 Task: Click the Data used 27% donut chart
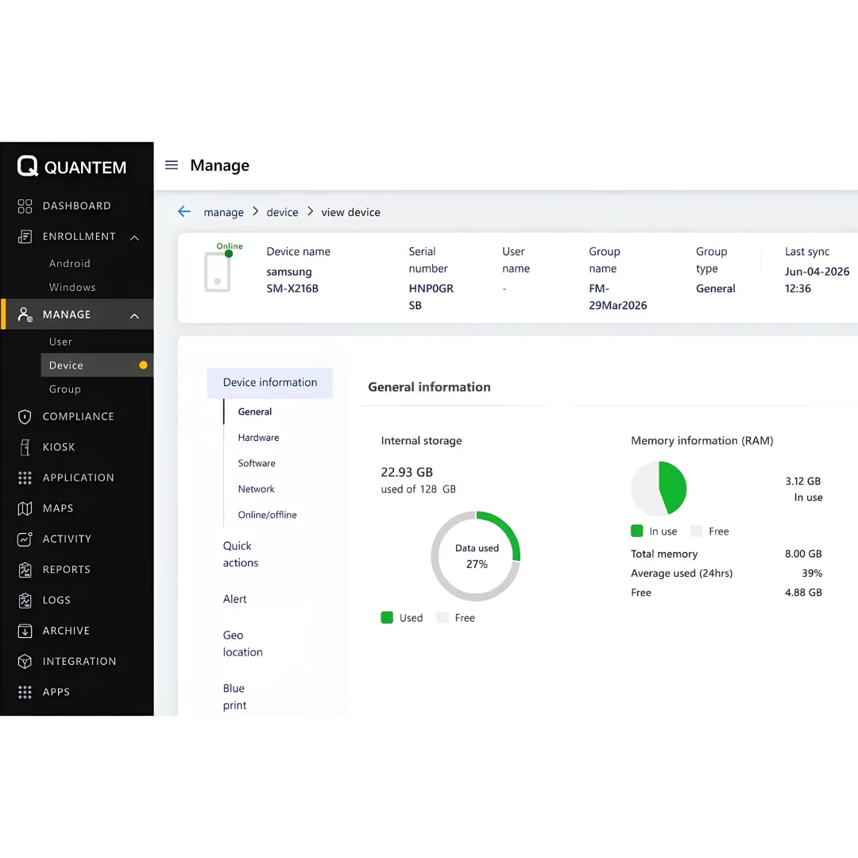[476, 556]
